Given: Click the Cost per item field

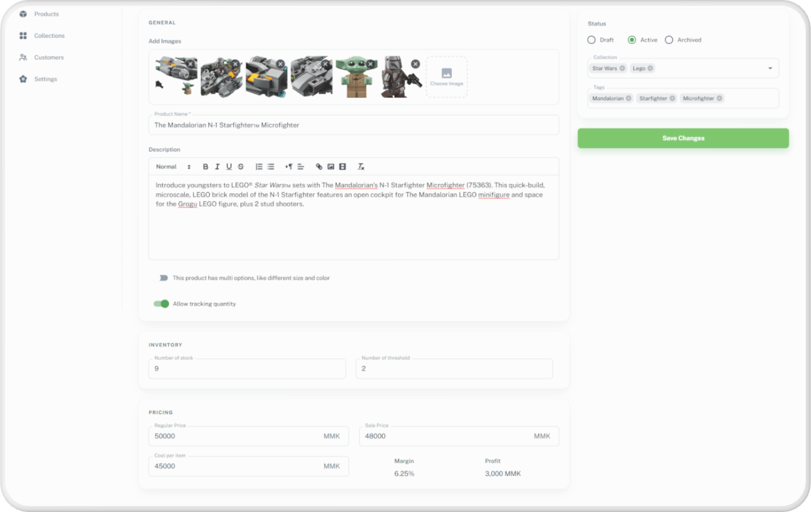Looking at the screenshot, I should pos(249,466).
